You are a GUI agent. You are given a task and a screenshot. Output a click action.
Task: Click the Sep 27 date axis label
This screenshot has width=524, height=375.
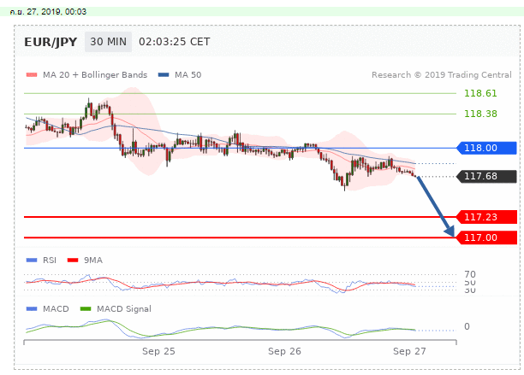click(x=409, y=351)
